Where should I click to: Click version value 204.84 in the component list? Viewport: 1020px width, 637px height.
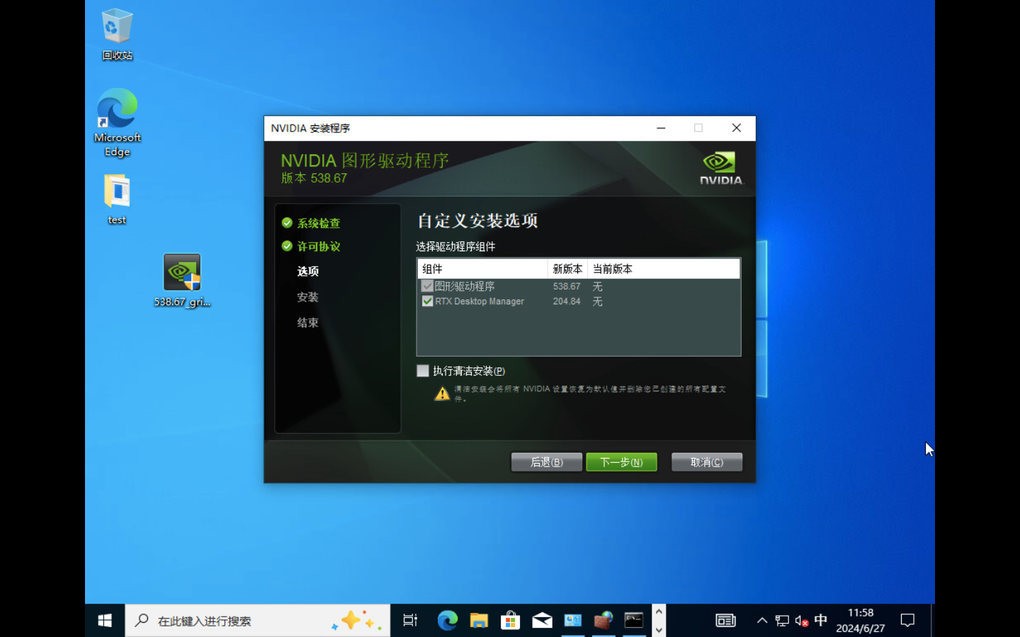pyautogui.click(x=567, y=302)
